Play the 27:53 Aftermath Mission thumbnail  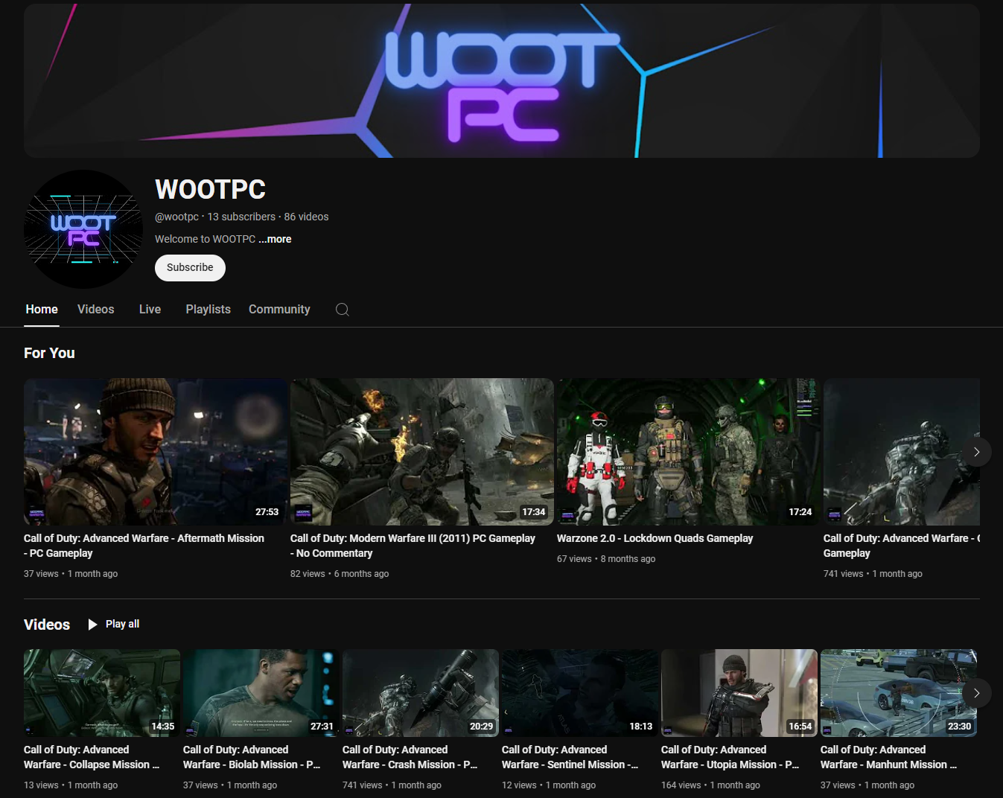[156, 452]
